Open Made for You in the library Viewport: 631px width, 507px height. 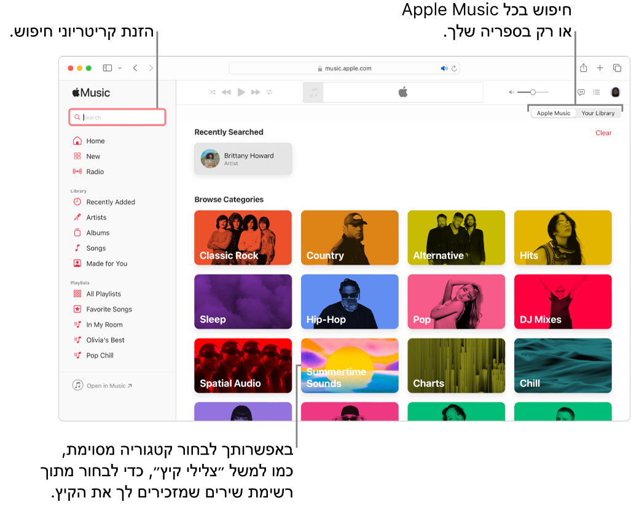[x=100, y=264]
